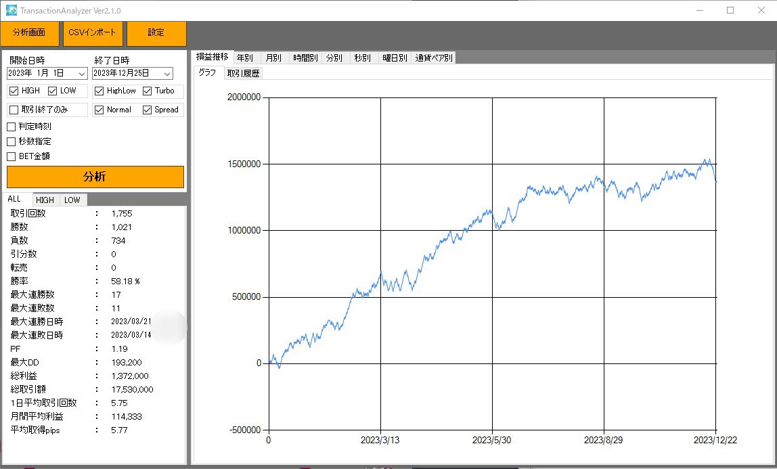This screenshot has height=469, width=777.
Task: Click the 取引回数 value 1,755
Action: [x=122, y=213]
